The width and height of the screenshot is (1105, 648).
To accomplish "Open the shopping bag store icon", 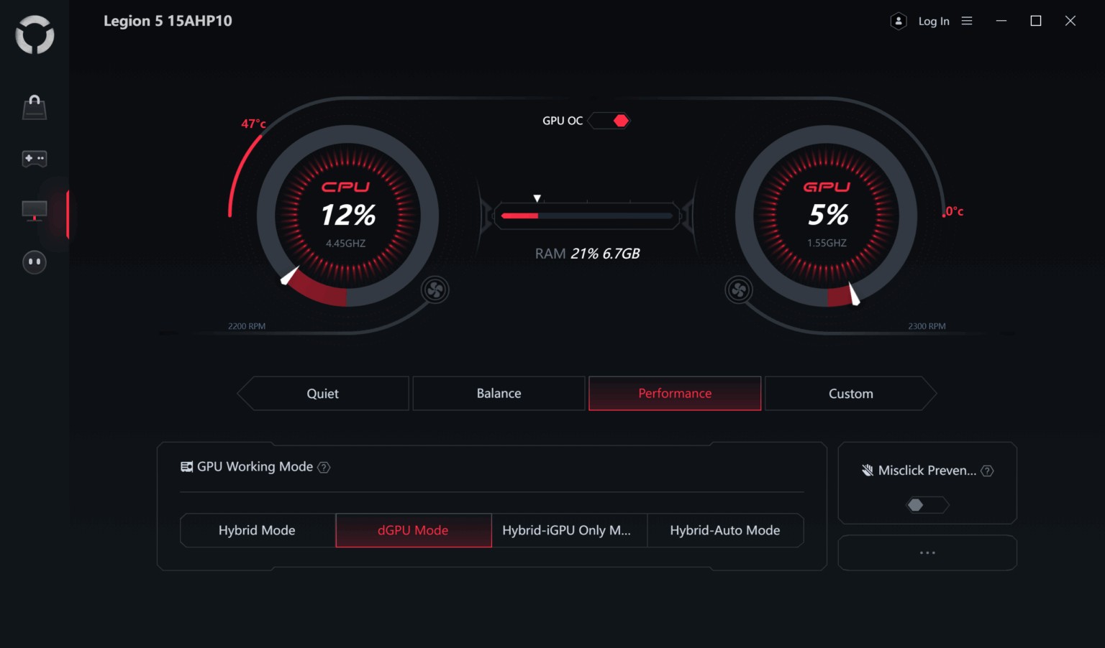I will pos(35,108).
